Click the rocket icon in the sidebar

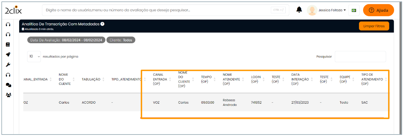pyautogui.click(x=8, y=55)
